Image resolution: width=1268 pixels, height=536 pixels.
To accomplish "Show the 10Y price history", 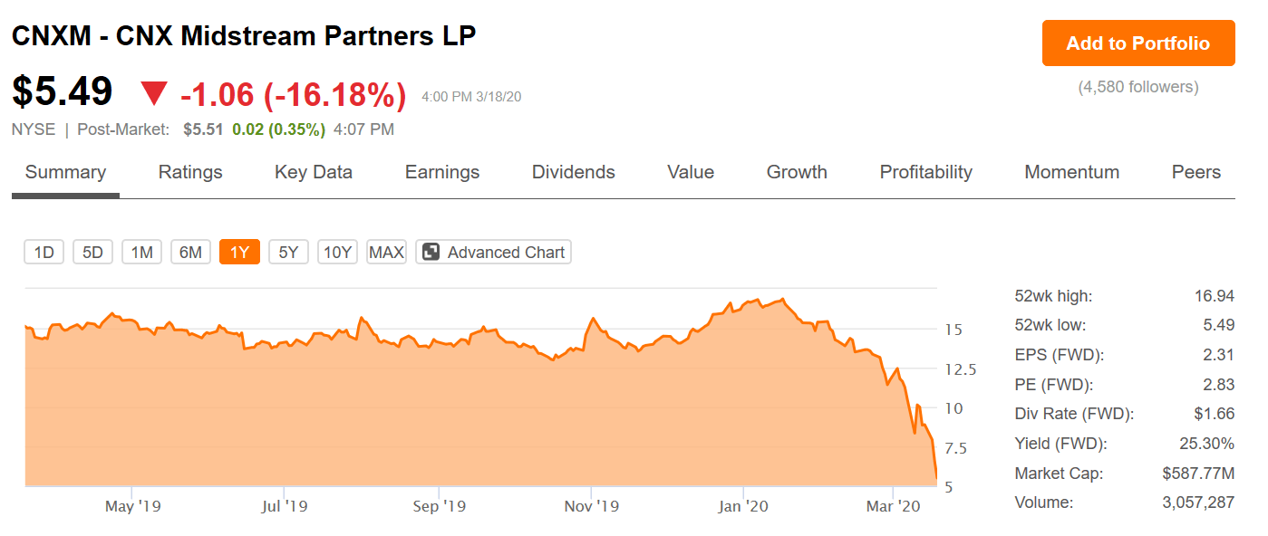I will 337,253.
